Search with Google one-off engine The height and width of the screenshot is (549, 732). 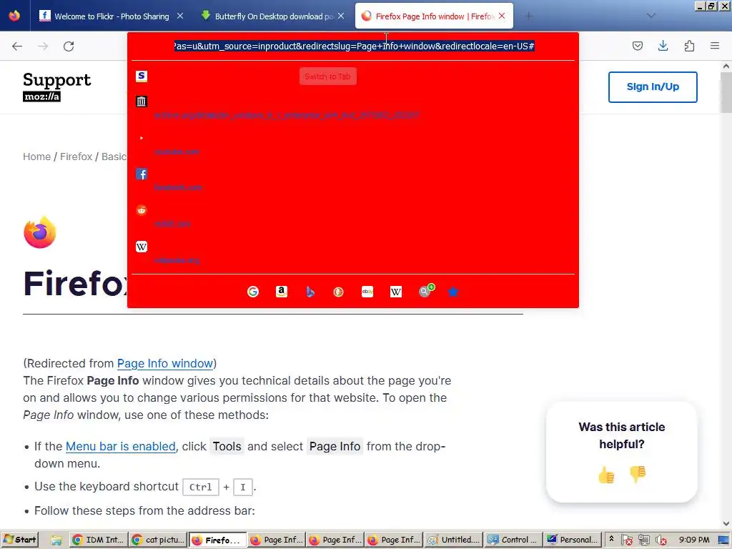(x=253, y=292)
